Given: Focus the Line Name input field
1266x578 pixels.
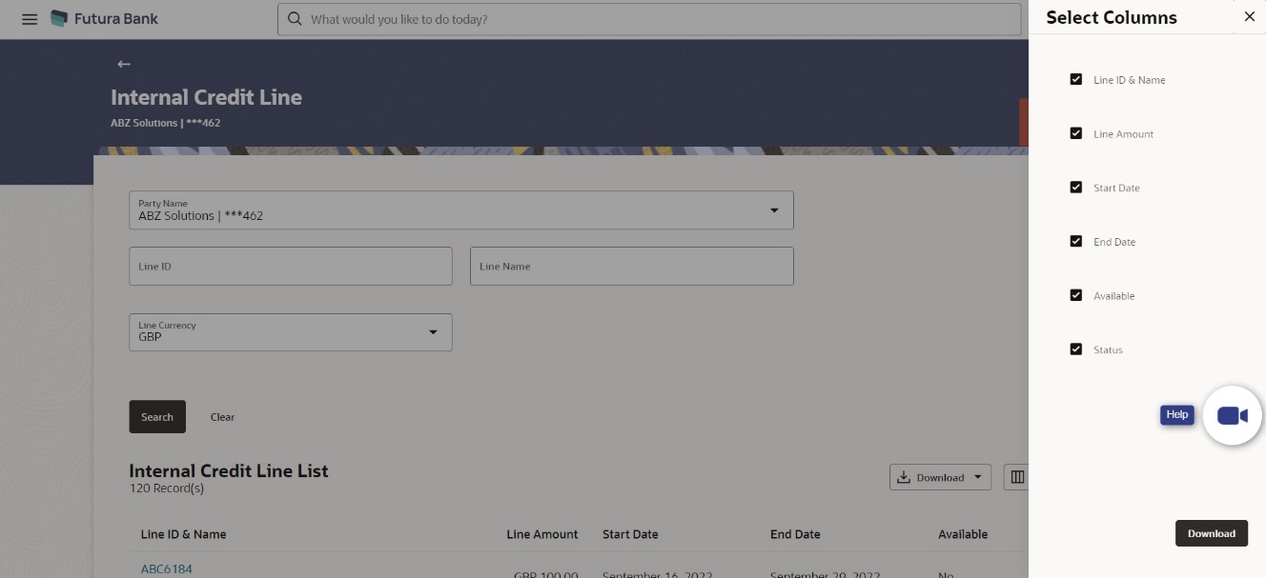Looking at the screenshot, I should (632, 267).
